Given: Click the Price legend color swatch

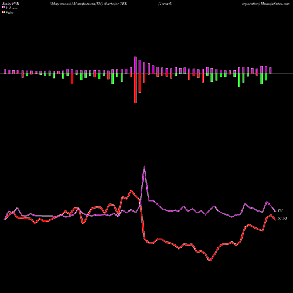Looking at the screenshot, I should pos(4,12).
